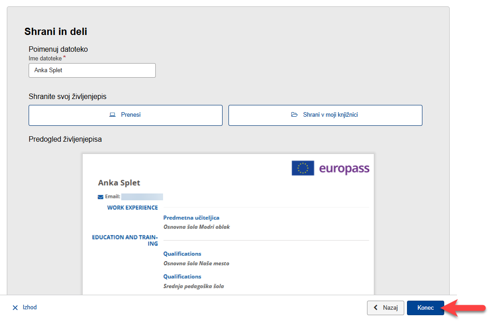Click the Prenesi text to download CV
The height and width of the screenshot is (322, 496).
pos(131,115)
